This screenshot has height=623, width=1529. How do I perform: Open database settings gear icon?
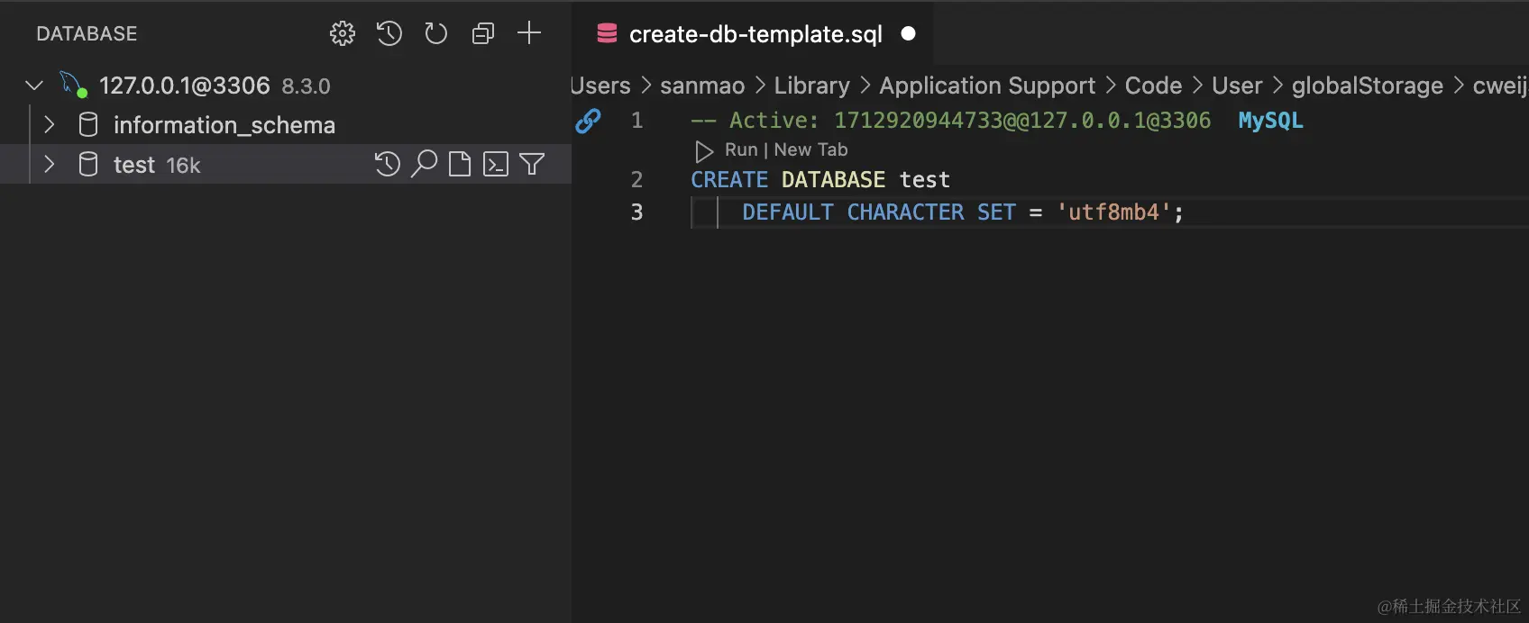[343, 34]
